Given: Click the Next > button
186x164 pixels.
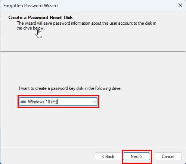Looking at the screenshot, I should pyautogui.click(x=137, y=157).
